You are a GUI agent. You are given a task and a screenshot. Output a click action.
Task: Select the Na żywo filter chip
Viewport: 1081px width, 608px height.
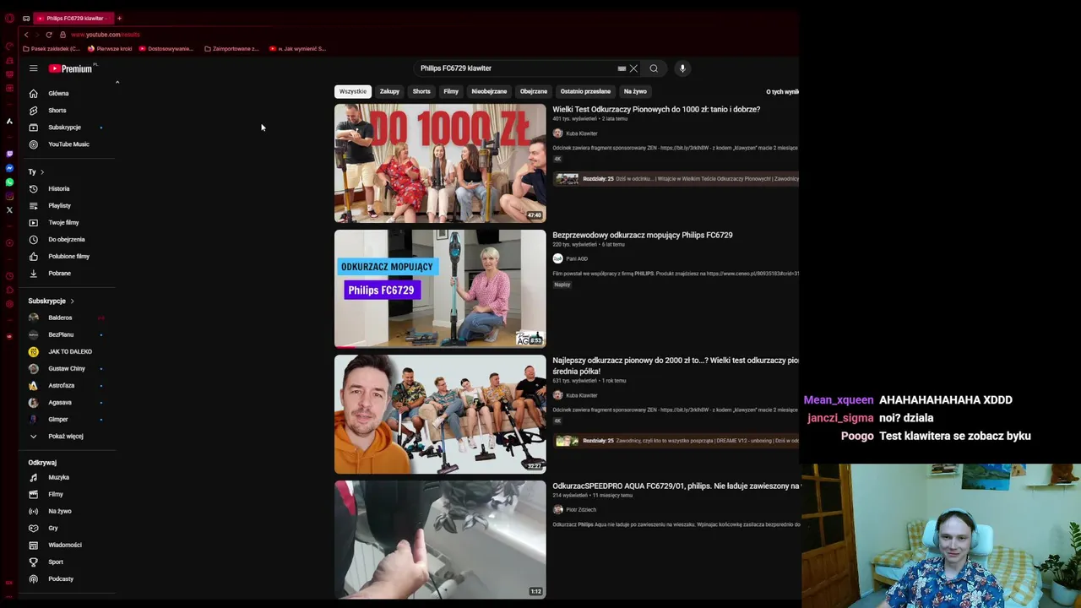coord(635,91)
